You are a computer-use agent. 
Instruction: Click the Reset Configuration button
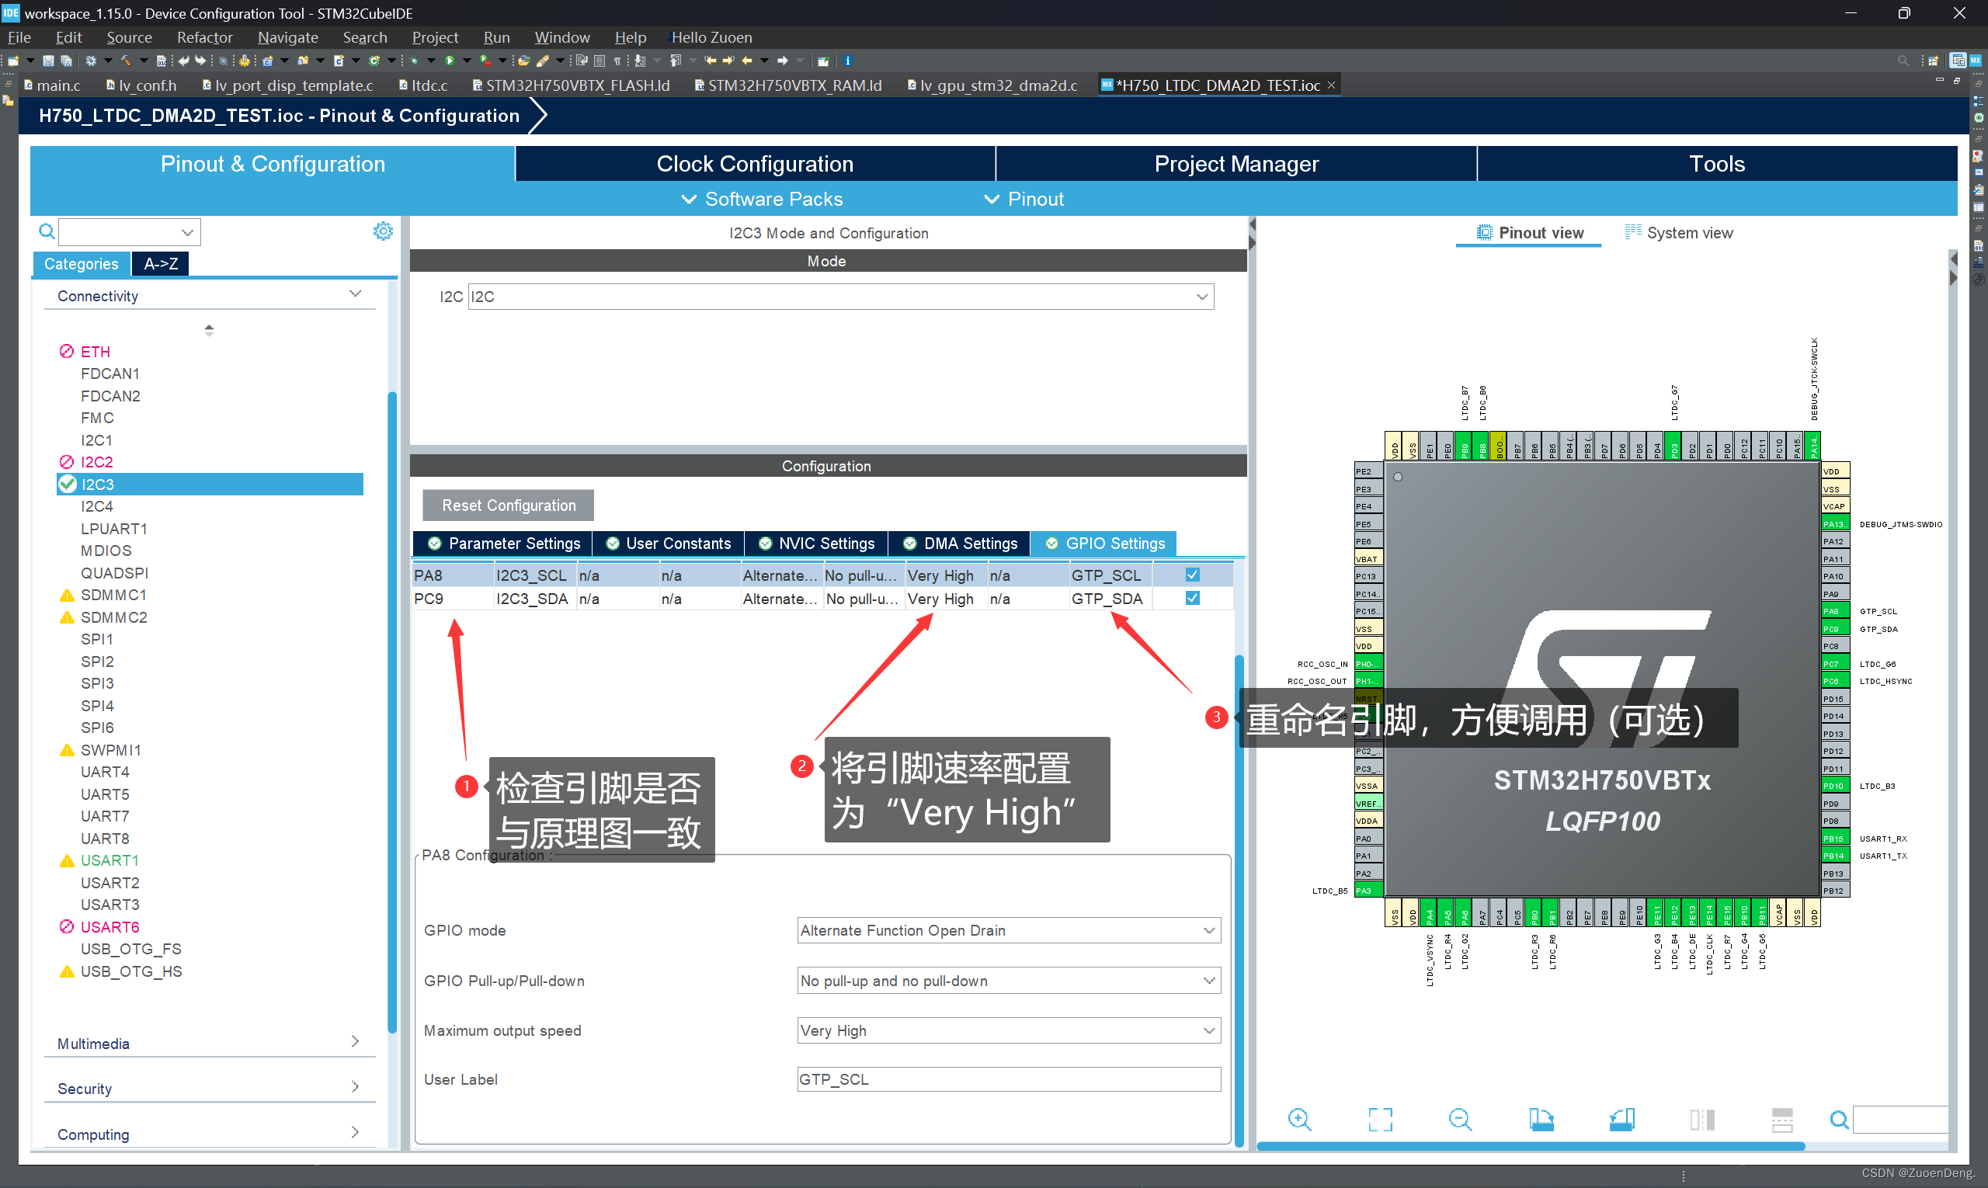point(509,505)
